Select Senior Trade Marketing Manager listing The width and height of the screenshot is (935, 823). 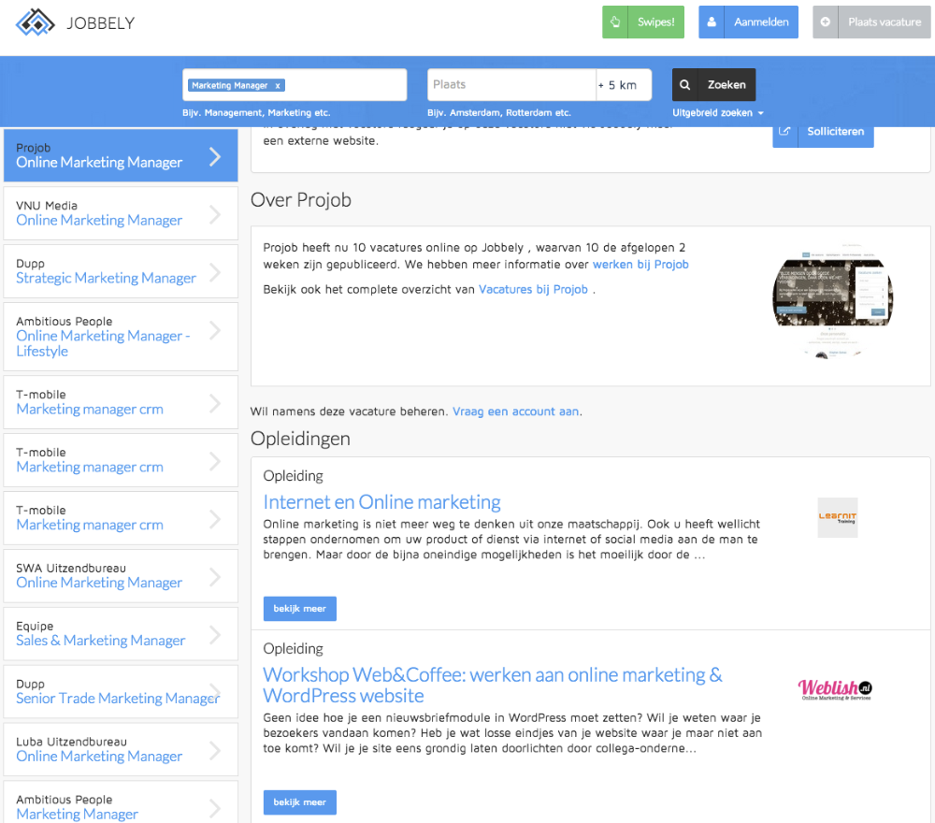tap(121, 692)
